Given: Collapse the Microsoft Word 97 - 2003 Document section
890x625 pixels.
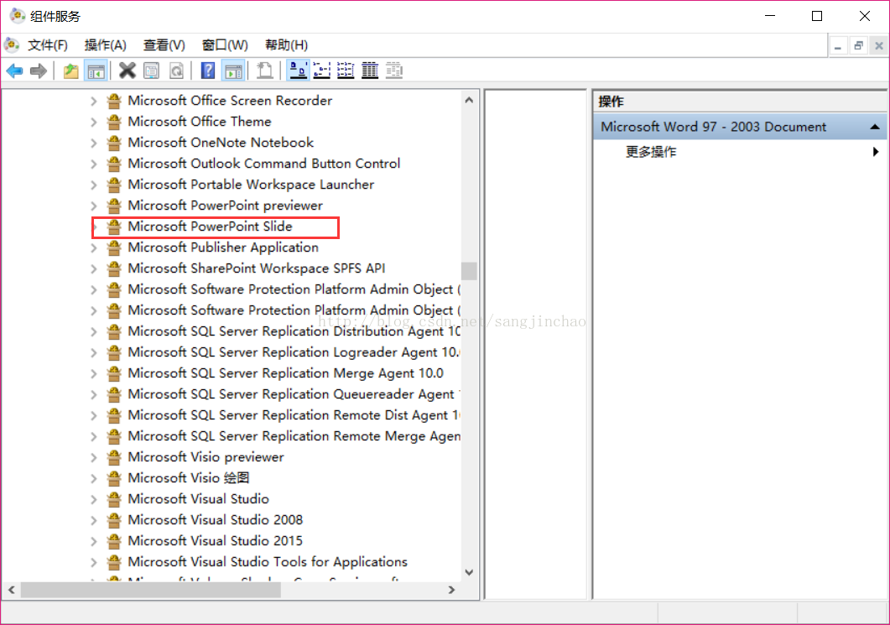Looking at the screenshot, I should click(874, 127).
